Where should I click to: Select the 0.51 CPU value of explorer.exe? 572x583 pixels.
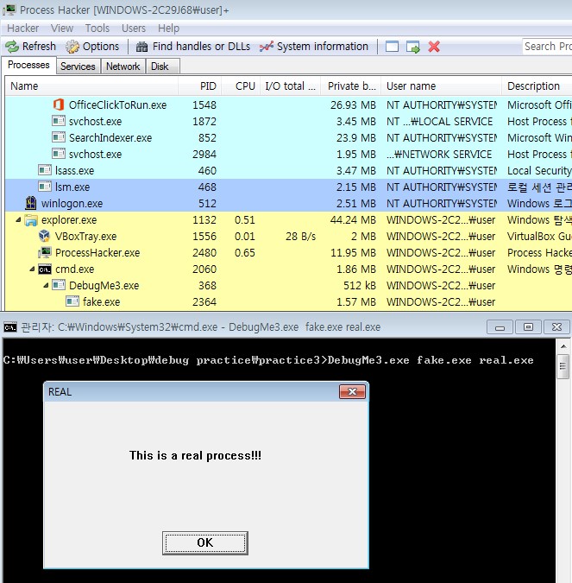point(245,220)
